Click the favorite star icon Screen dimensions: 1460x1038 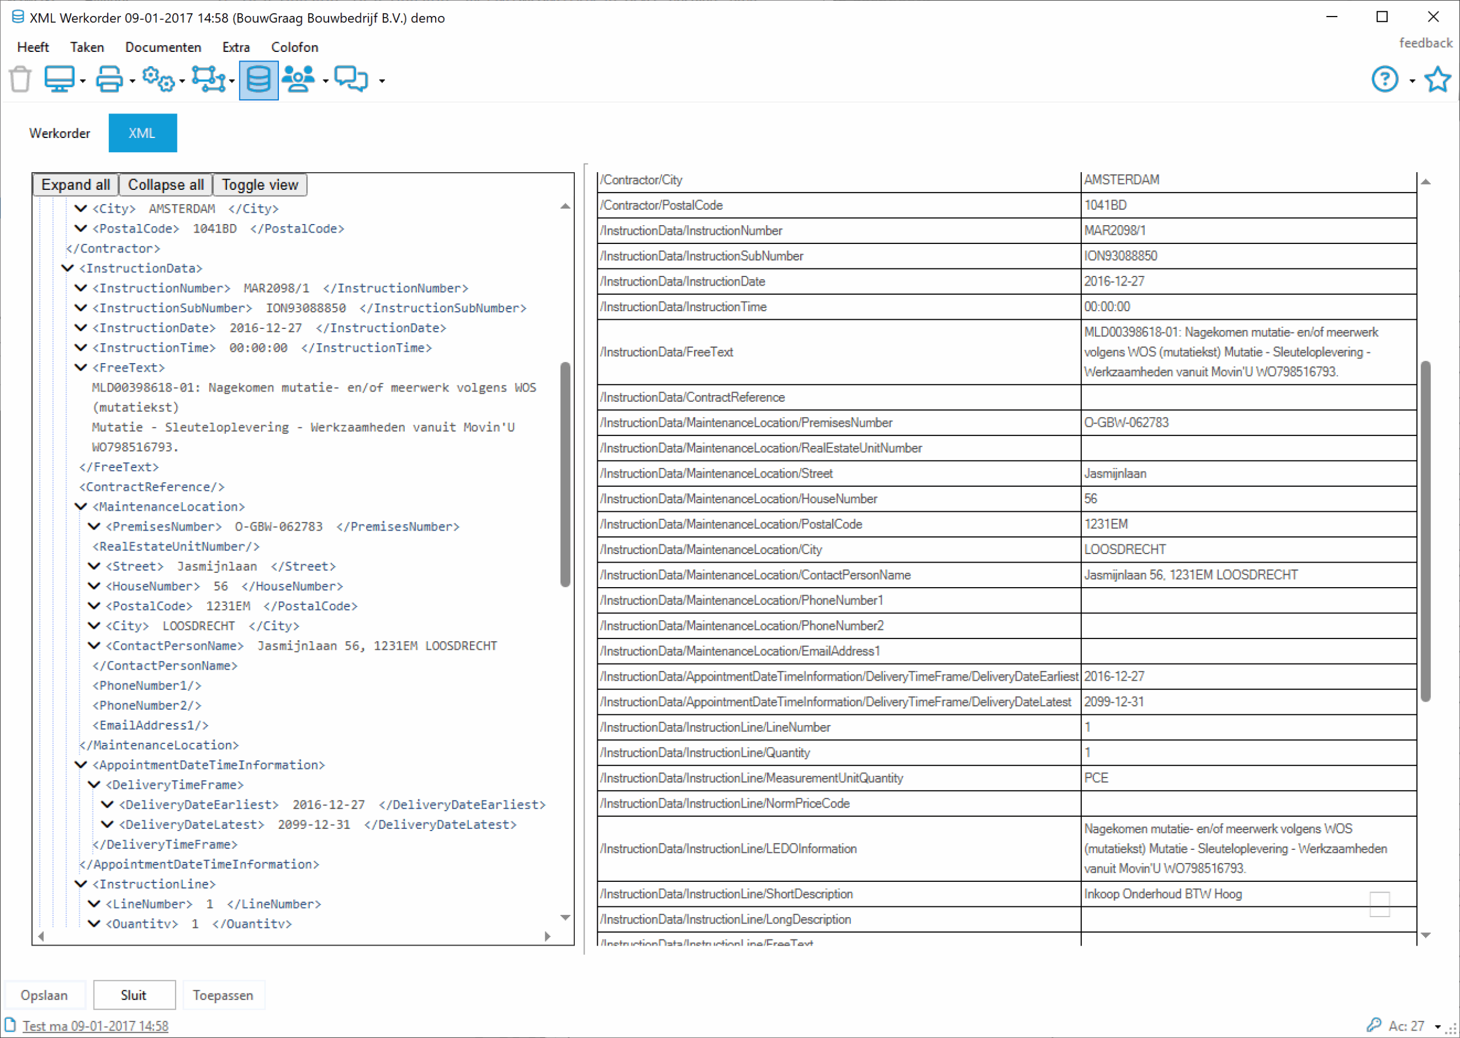[1437, 79]
